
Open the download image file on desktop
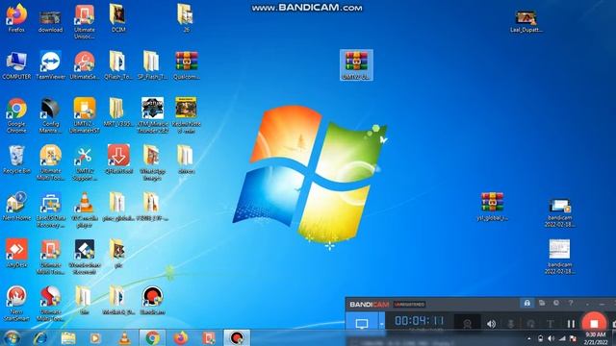pyautogui.click(x=50, y=21)
